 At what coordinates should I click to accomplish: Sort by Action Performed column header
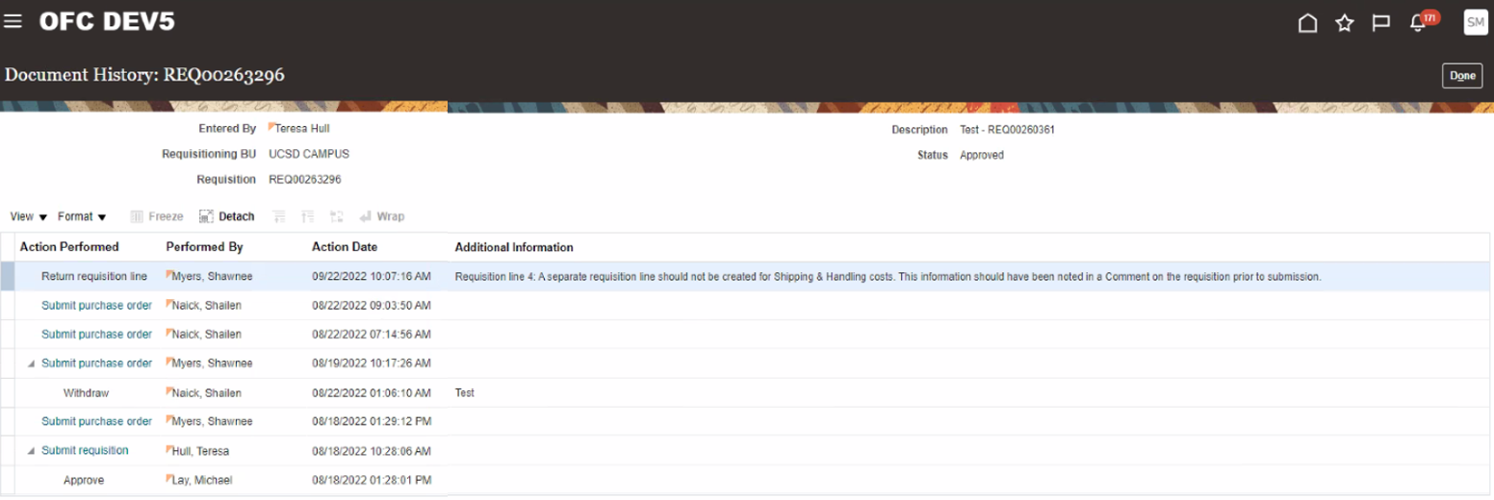coord(69,247)
